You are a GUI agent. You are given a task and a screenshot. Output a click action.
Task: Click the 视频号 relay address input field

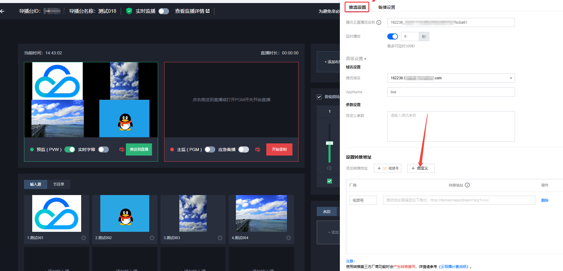coord(459,200)
